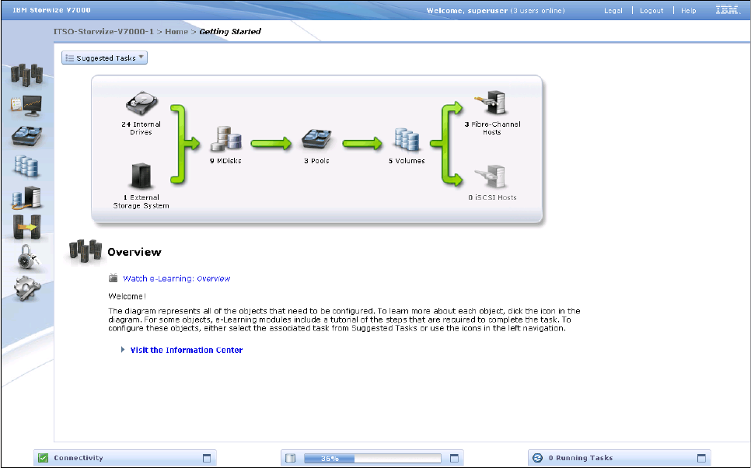Click the Logout link
751x468 pixels.
651,11
